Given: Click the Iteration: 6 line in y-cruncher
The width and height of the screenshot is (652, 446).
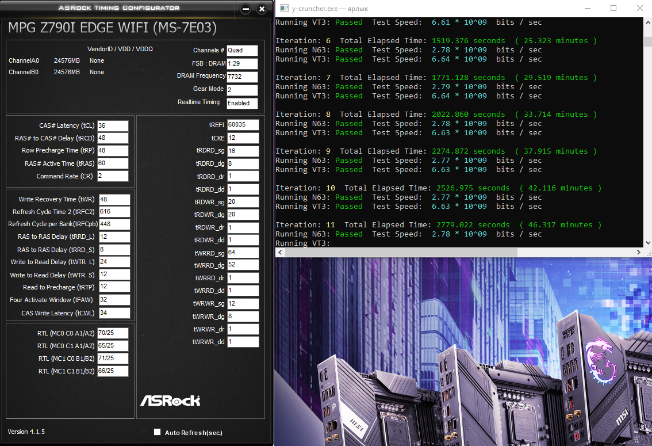Looking at the screenshot, I should [436, 41].
